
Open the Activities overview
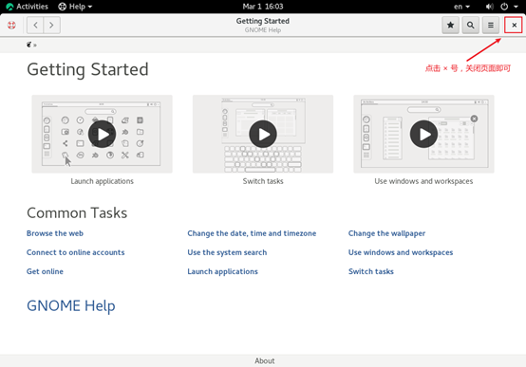point(28,7)
